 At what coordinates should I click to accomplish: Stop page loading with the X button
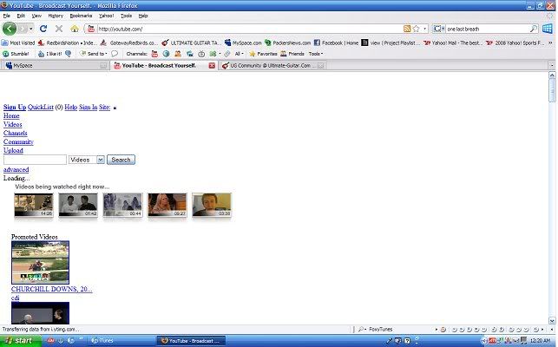tap(59, 29)
